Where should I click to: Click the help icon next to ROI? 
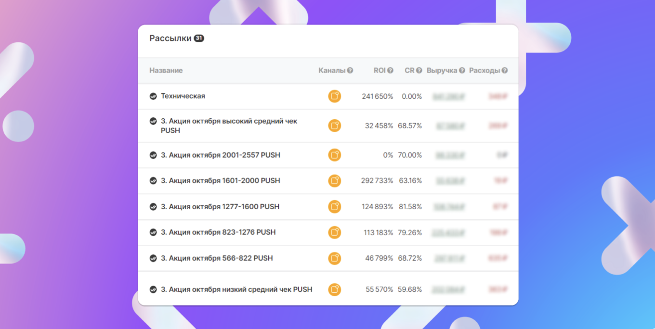click(390, 70)
